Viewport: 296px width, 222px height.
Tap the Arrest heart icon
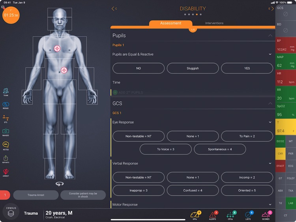(x=6, y=173)
